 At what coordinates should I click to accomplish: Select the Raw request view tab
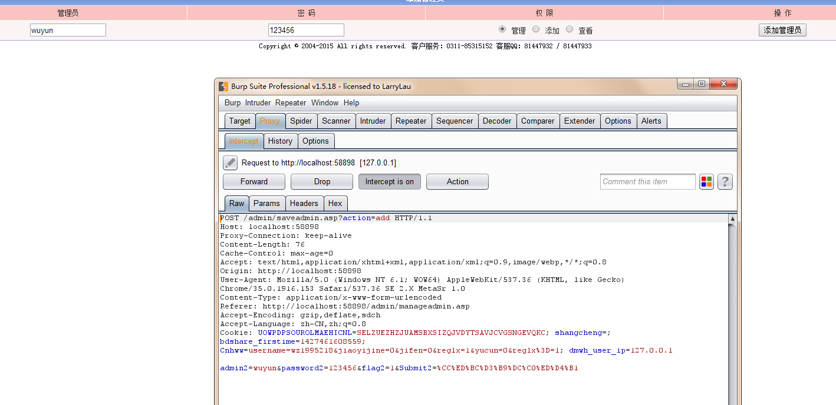coord(237,204)
